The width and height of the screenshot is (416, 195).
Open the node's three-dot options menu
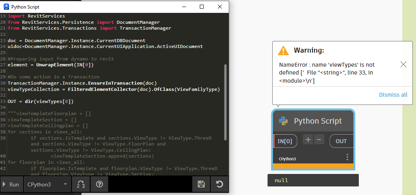pyautogui.click(x=347, y=157)
